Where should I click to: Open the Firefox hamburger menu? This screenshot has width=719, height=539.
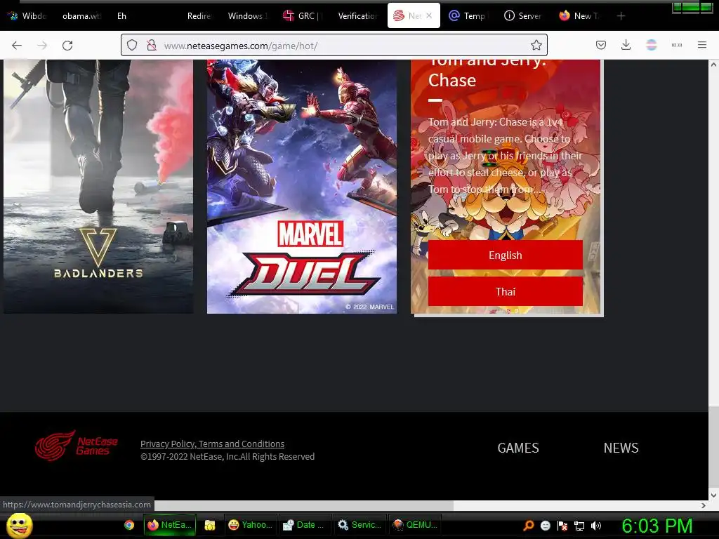[702, 45]
